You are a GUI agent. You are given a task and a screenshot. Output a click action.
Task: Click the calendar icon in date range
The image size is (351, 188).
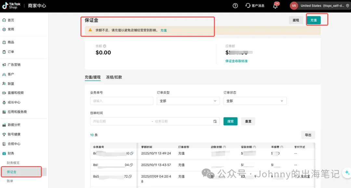coord(215,121)
